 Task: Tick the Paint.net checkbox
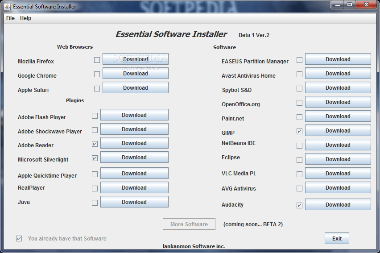tap(300, 117)
